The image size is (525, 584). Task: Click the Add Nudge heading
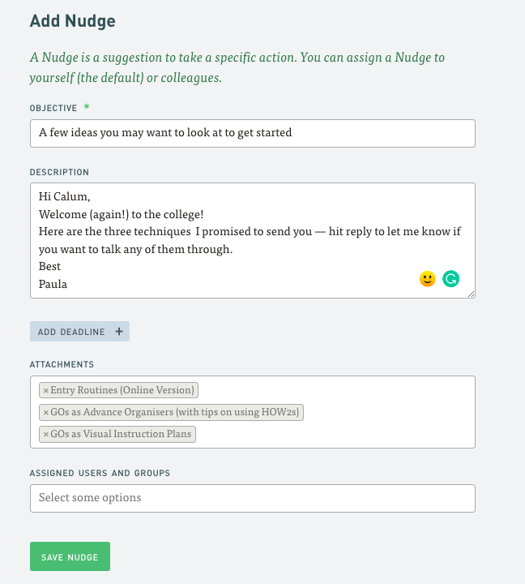[72, 21]
